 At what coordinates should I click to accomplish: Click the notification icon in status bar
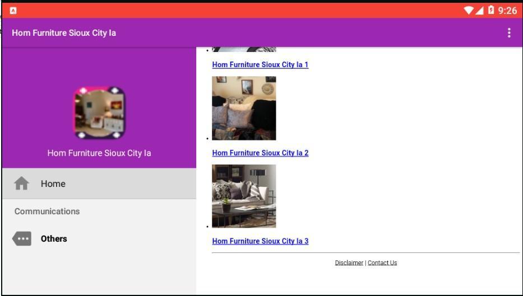click(x=13, y=11)
